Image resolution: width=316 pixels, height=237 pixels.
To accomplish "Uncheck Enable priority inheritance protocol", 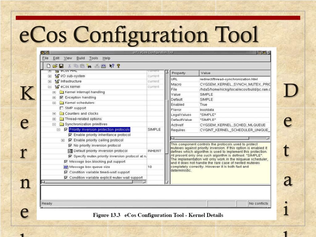I will tap(70, 135).
